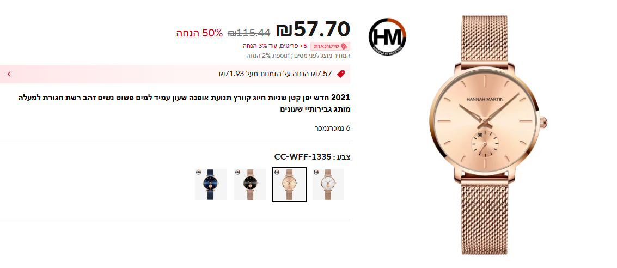Click the red coupon tag icon
Viewport: 617px width, 268px height.
[x=341, y=74]
